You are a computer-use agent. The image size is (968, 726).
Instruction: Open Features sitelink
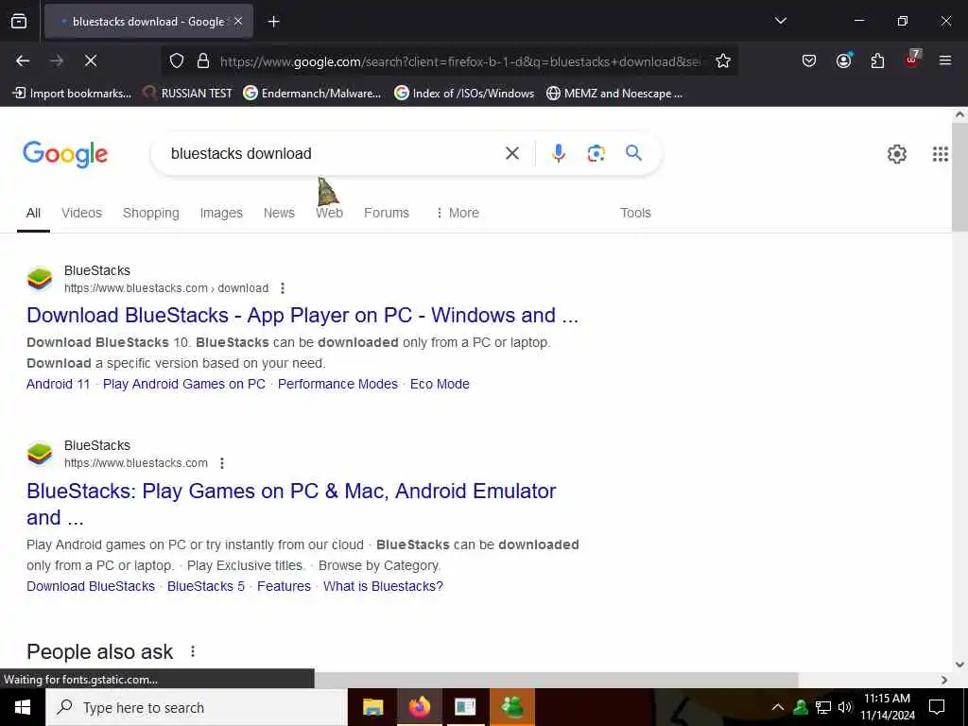pyautogui.click(x=284, y=586)
